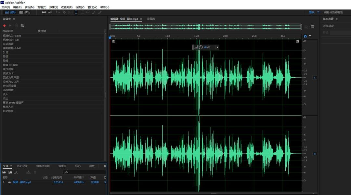Switch to the 属性 tab
351x195 pixels.
point(92,166)
